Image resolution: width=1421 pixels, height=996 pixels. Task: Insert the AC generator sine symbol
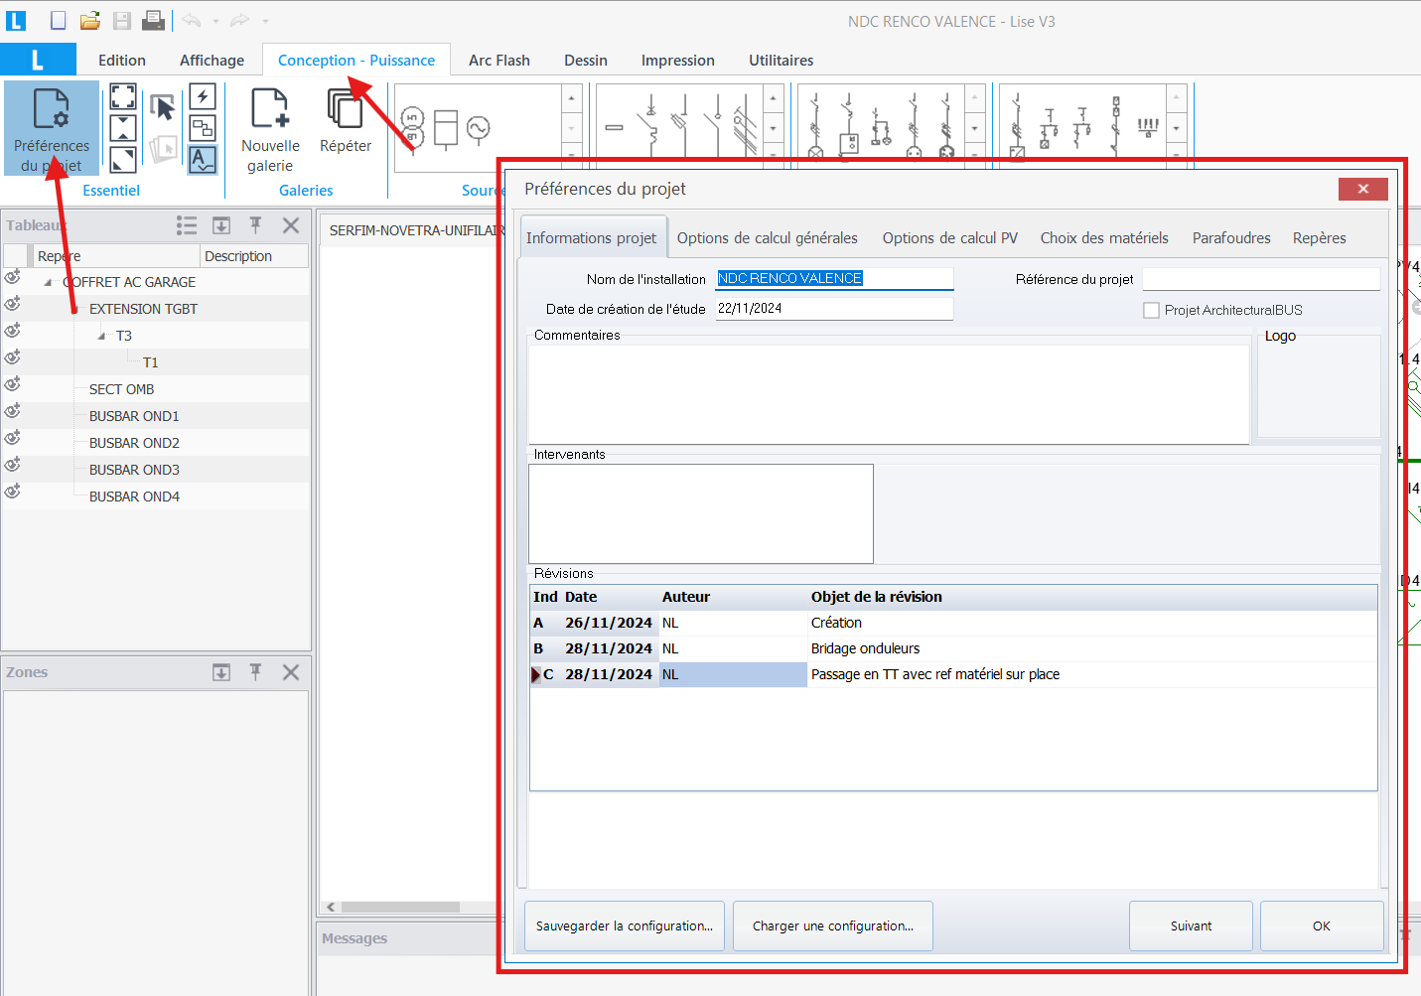coord(479,128)
